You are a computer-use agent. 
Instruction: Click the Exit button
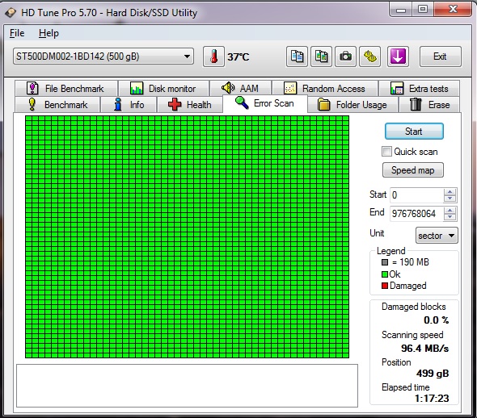click(440, 56)
